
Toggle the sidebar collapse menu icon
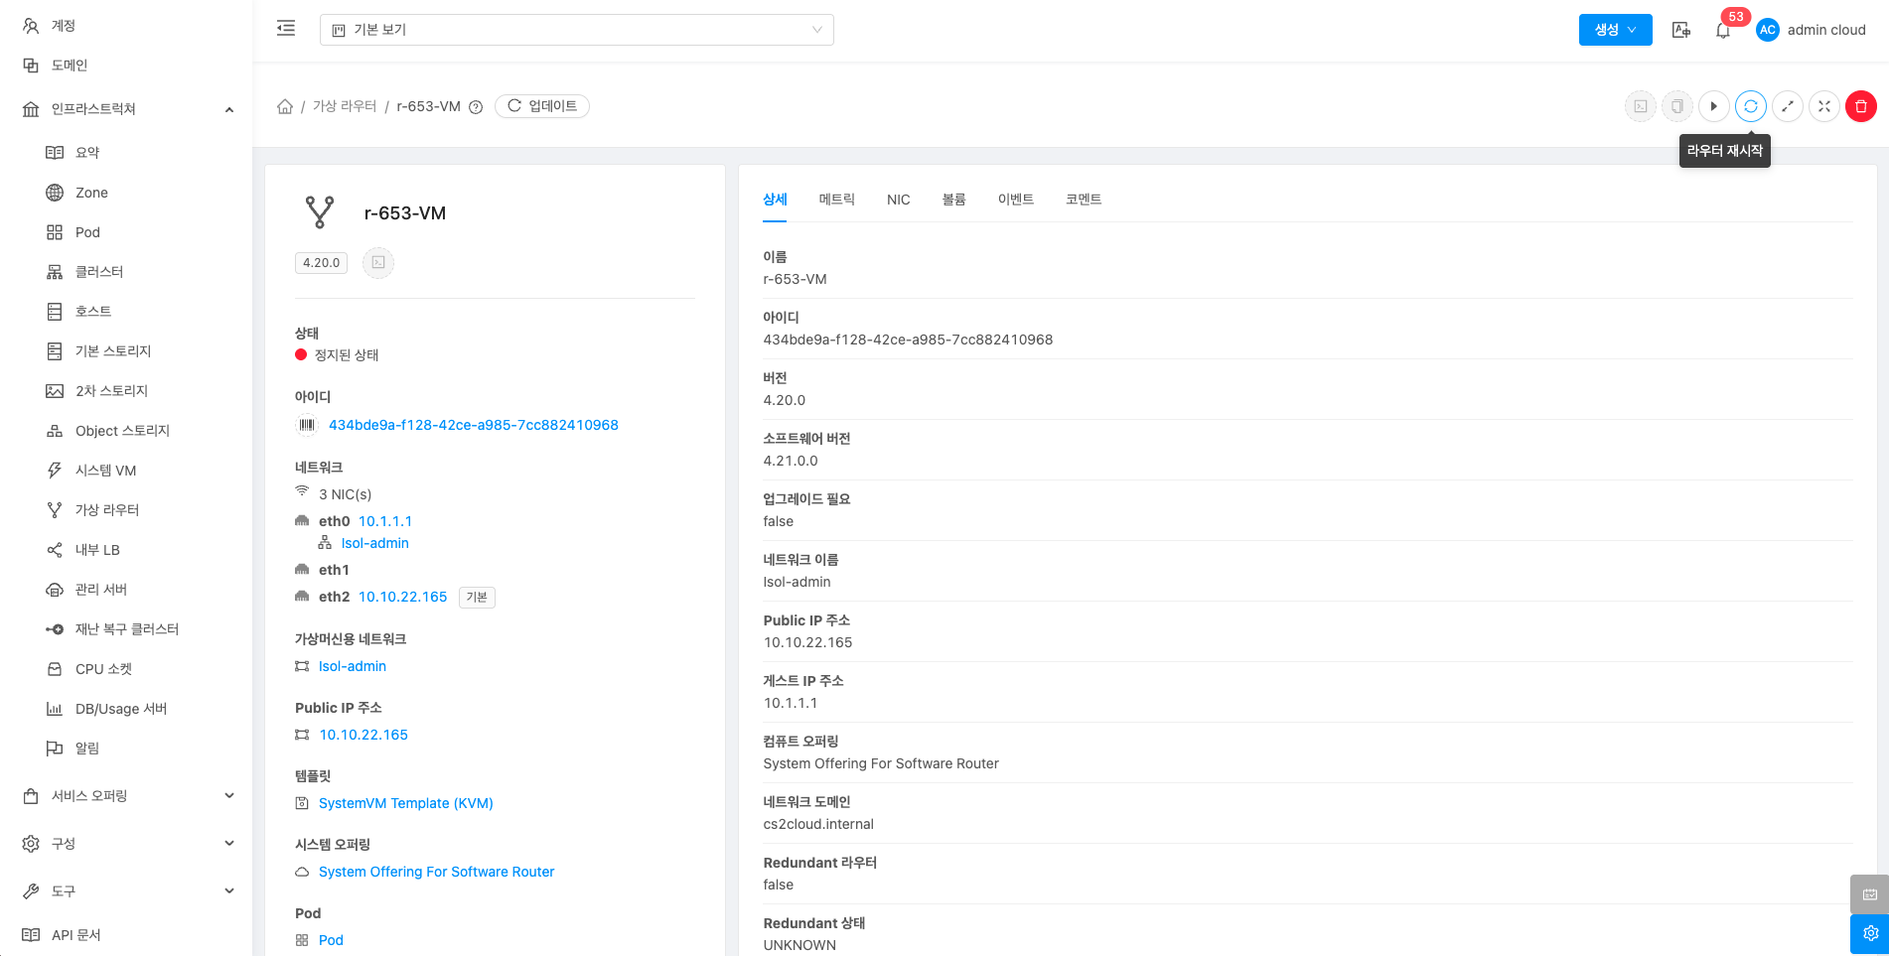[x=286, y=29]
